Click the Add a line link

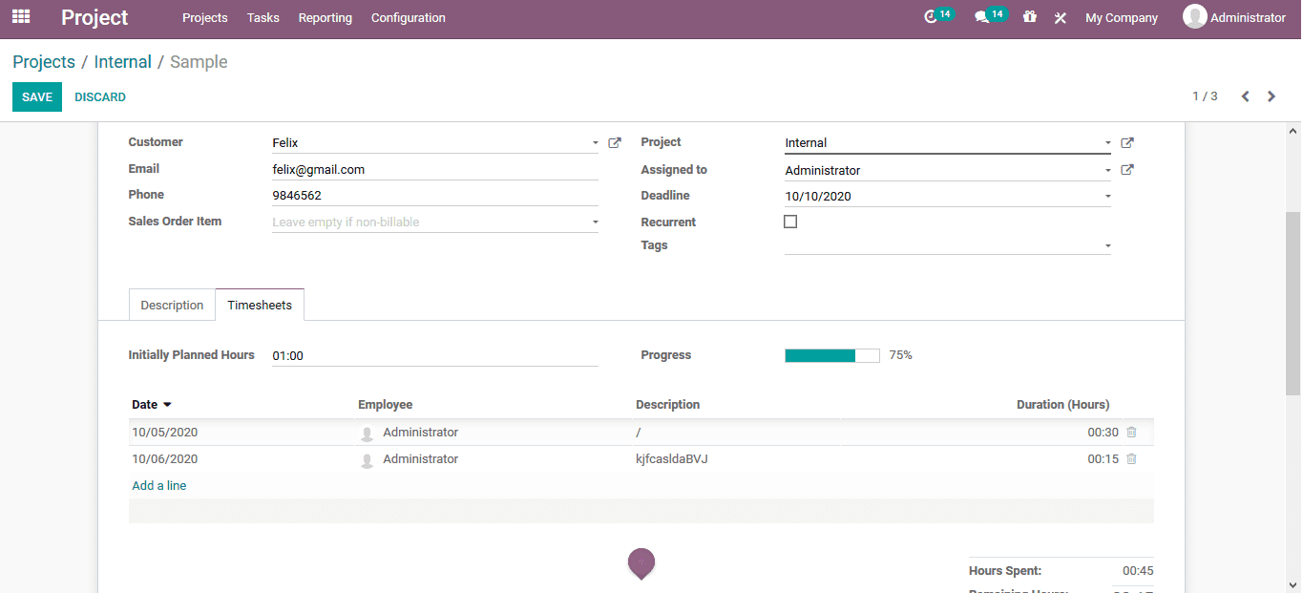tap(158, 485)
